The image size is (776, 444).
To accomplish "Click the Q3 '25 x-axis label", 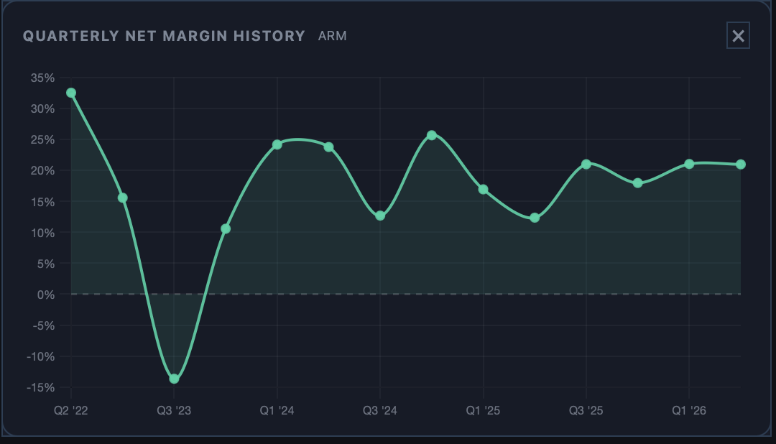I will pos(586,410).
